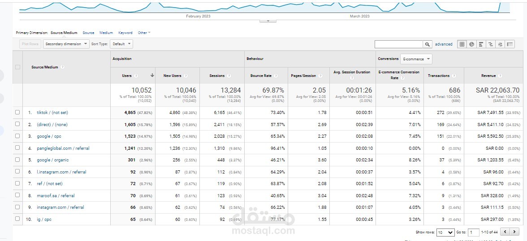Open the Secondary dimension dropdown
Screen dimensions: 527x241
tap(66, 44)
